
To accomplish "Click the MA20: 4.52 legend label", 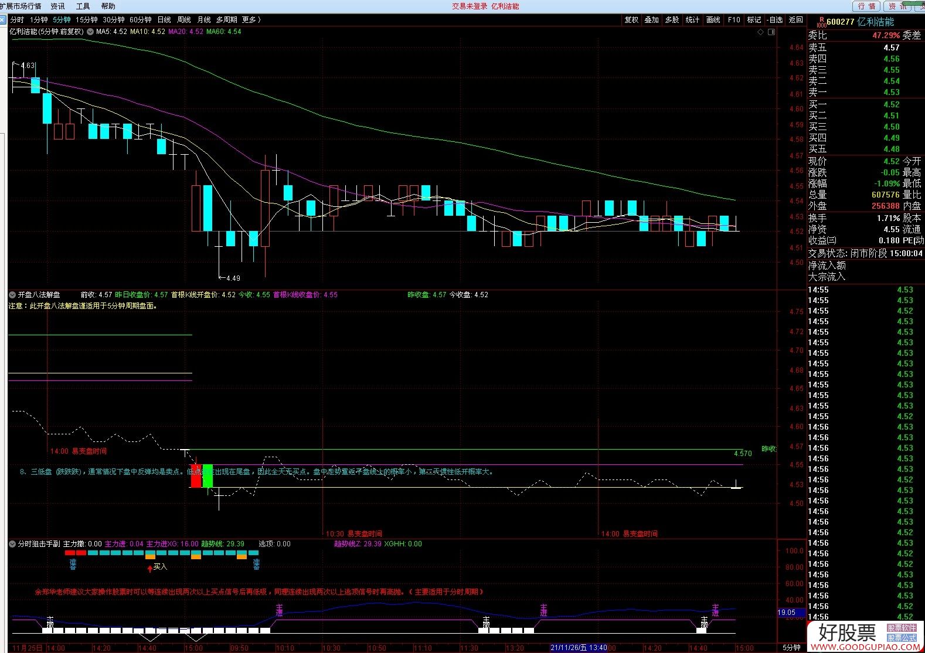I will point(186,32).
